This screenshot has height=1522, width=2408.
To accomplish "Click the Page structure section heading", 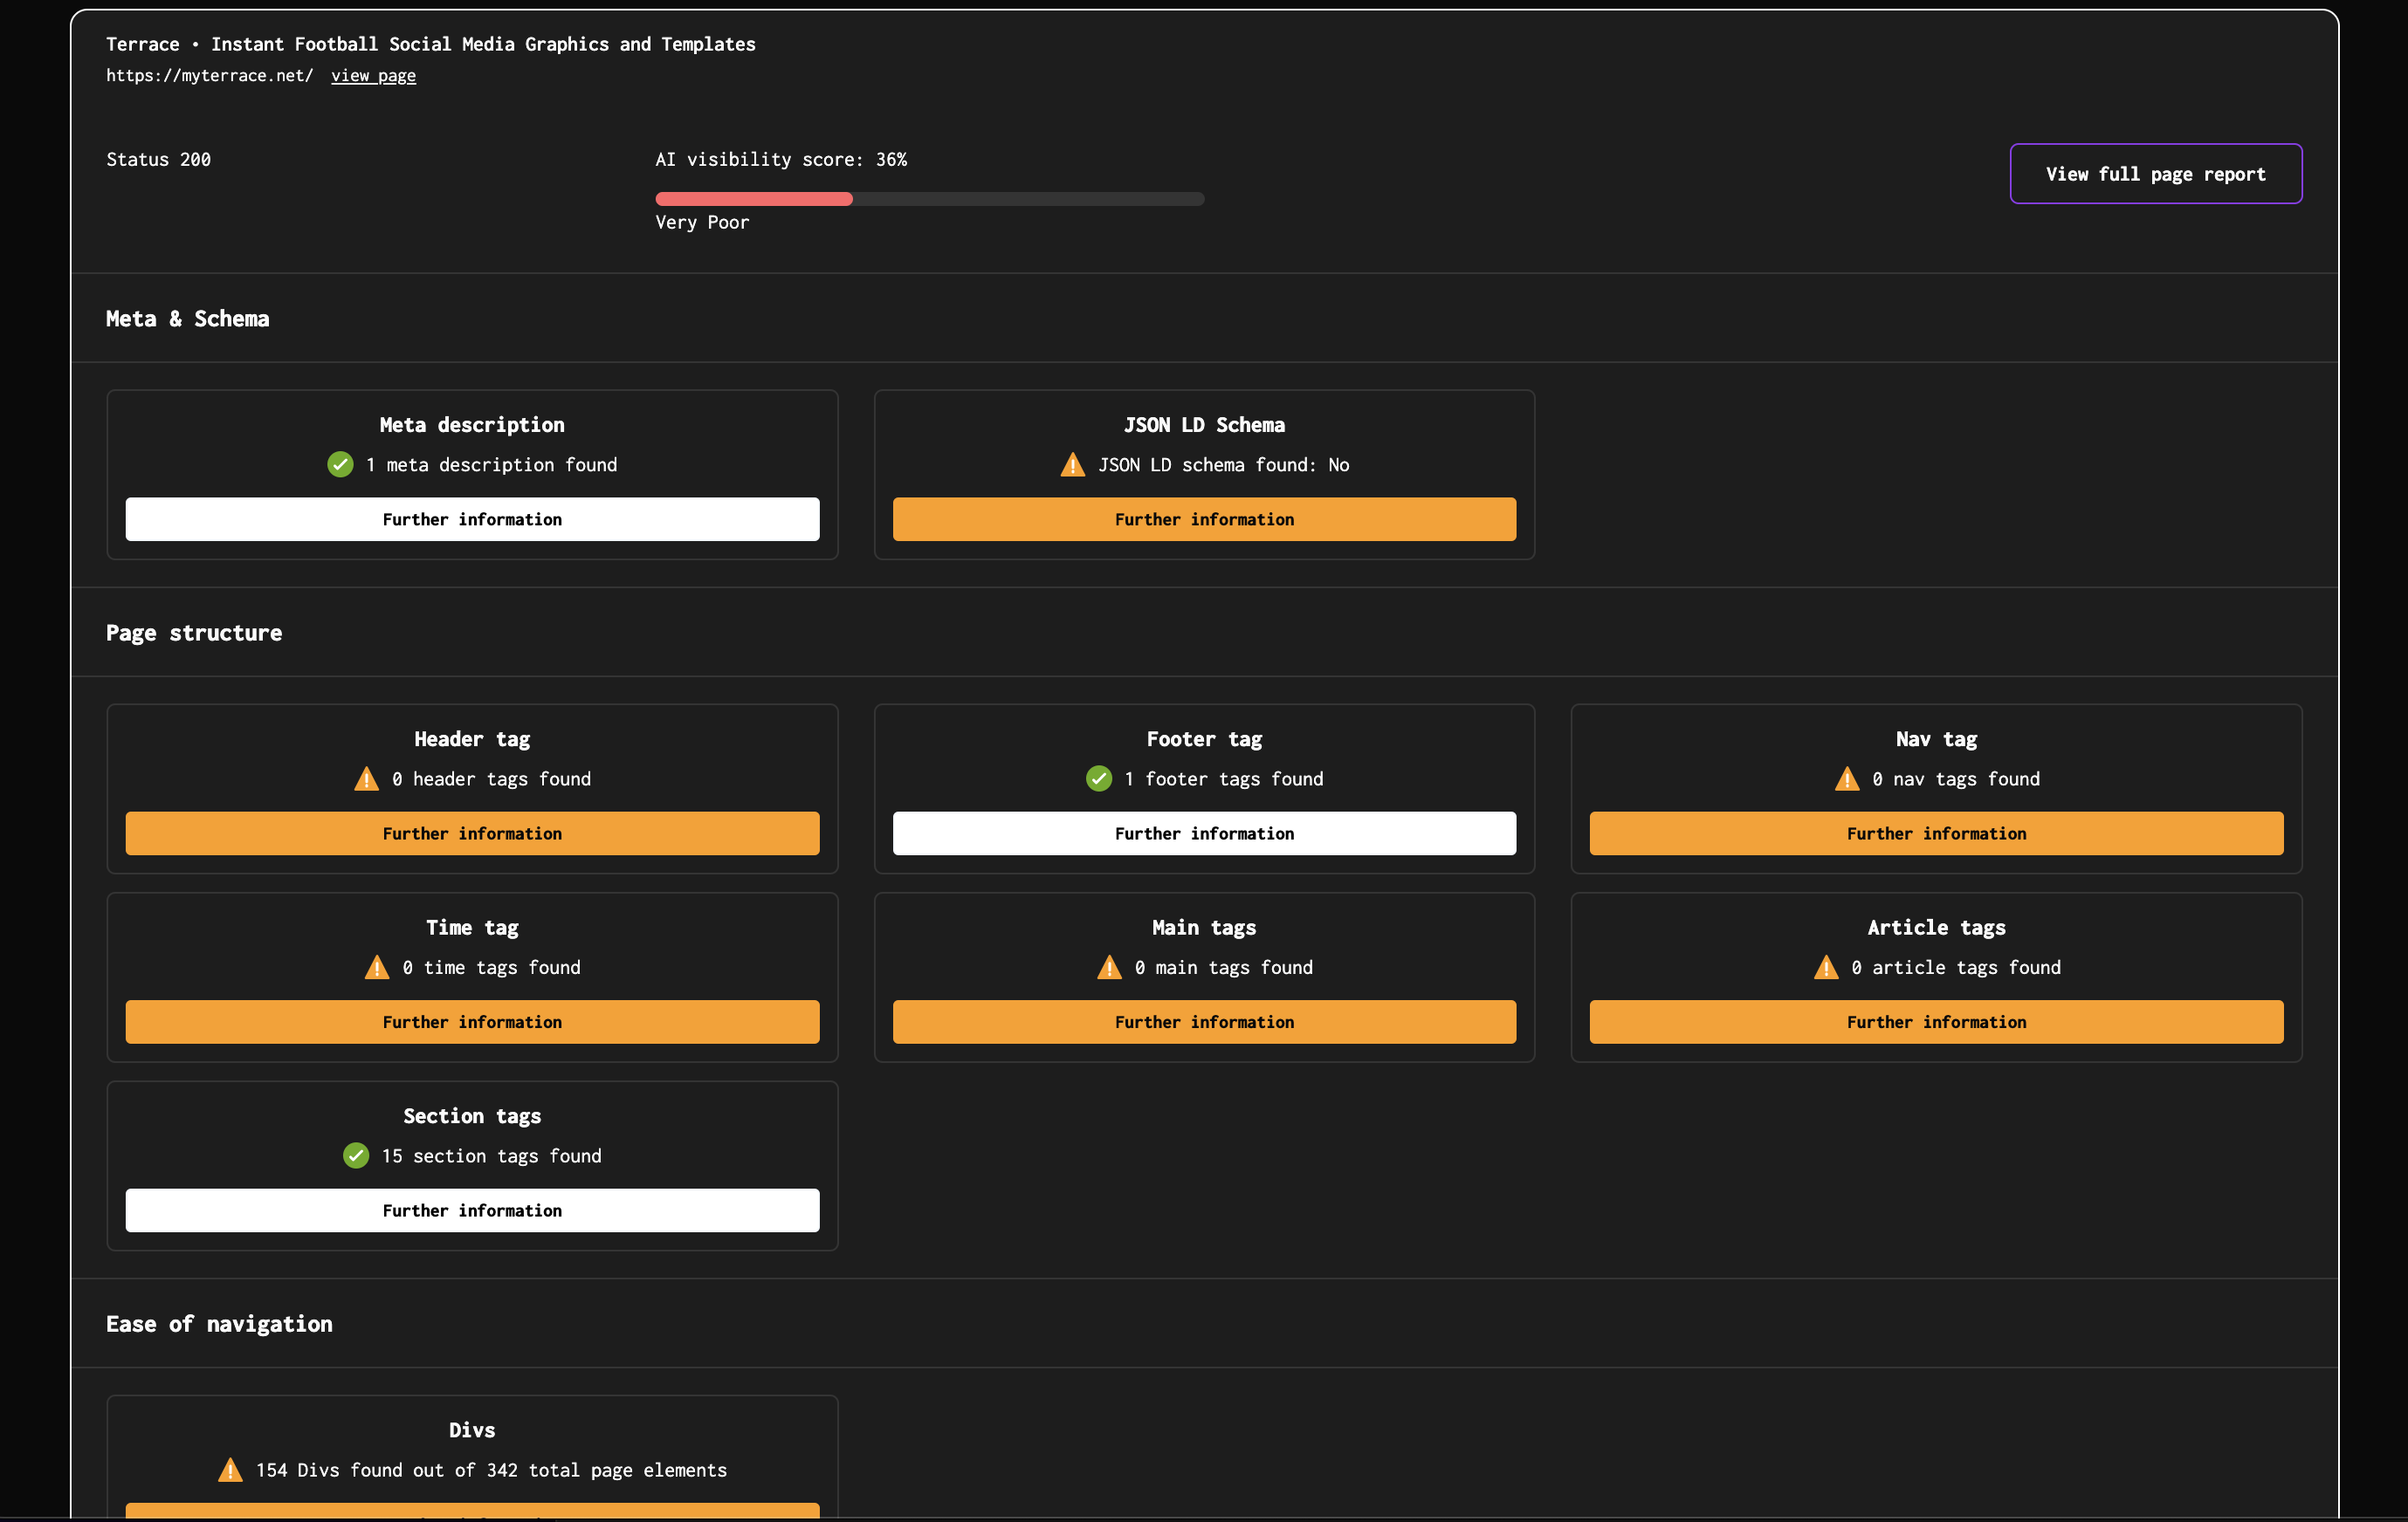I will click(194, 633).
